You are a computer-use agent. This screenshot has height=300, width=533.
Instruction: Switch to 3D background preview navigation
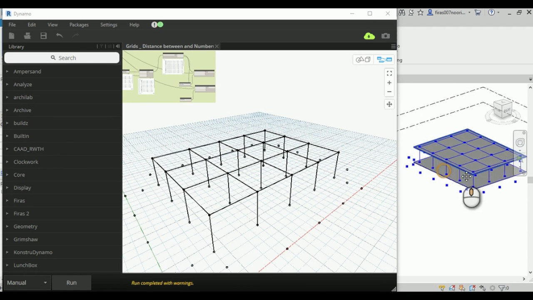pyautogui.click(x=363, y=60)
